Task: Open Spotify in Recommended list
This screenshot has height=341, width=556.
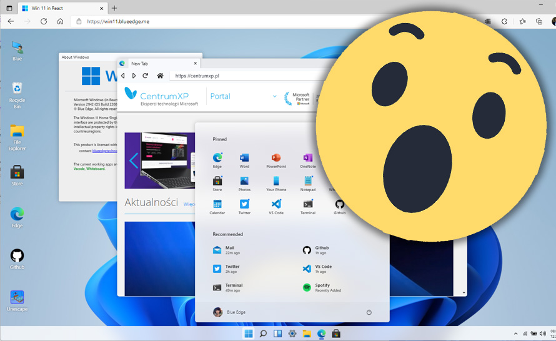Action: (x=322, y=287)
